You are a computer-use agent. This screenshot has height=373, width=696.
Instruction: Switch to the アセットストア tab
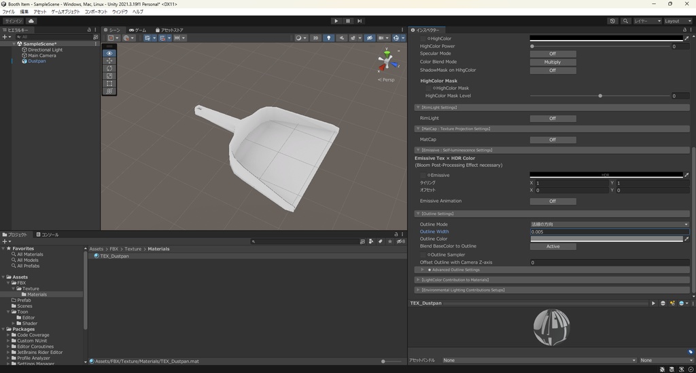pyautogui.click(x=169, y=30)
